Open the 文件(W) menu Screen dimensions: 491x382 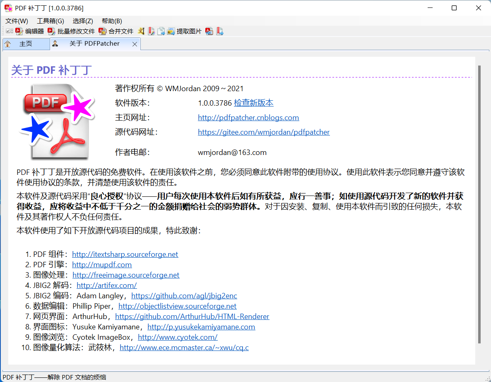[16, 21]
